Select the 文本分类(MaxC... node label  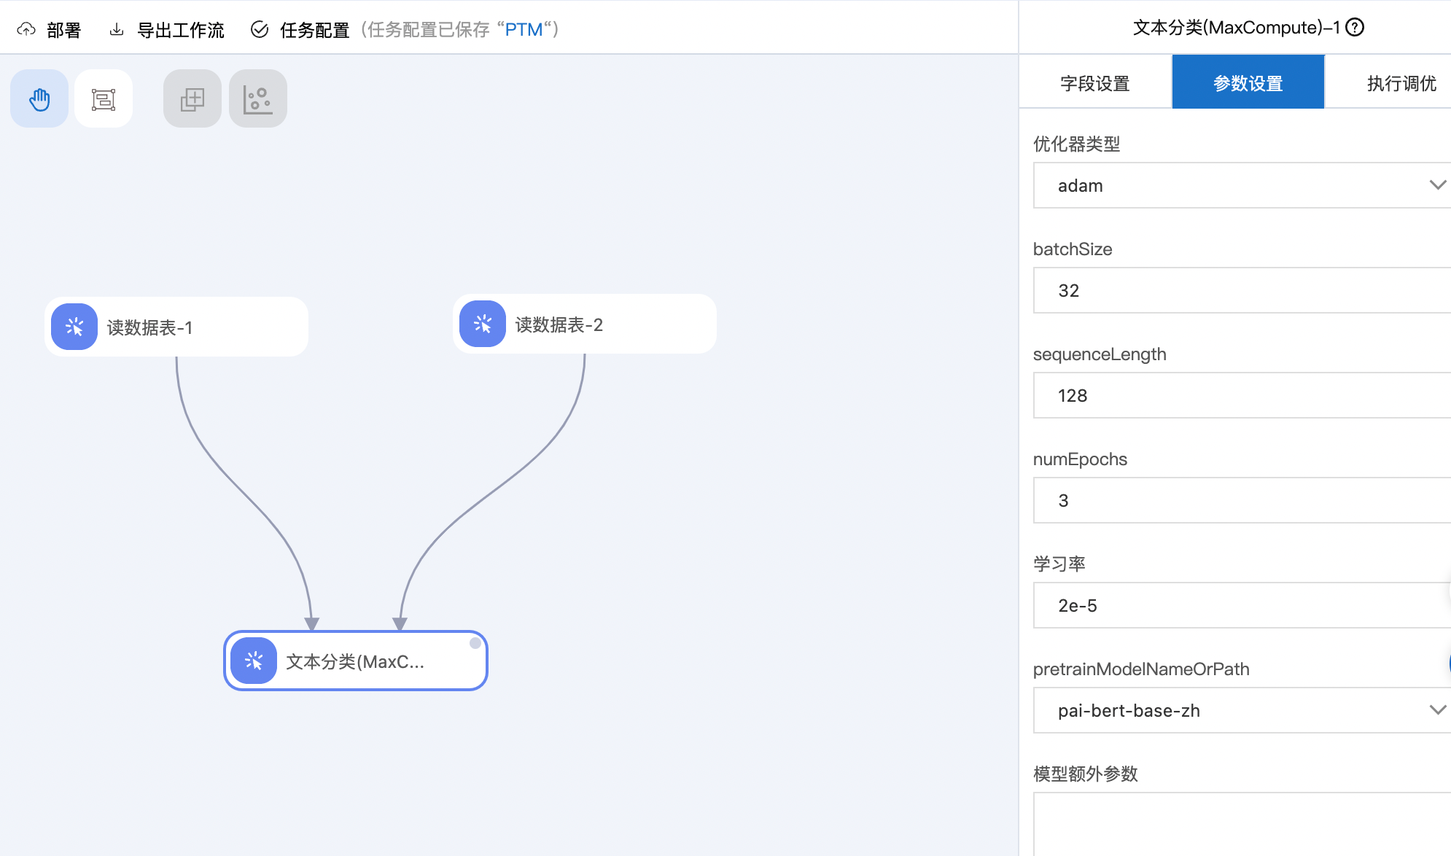355,661
